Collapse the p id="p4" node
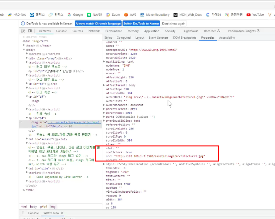 point(27,118)
